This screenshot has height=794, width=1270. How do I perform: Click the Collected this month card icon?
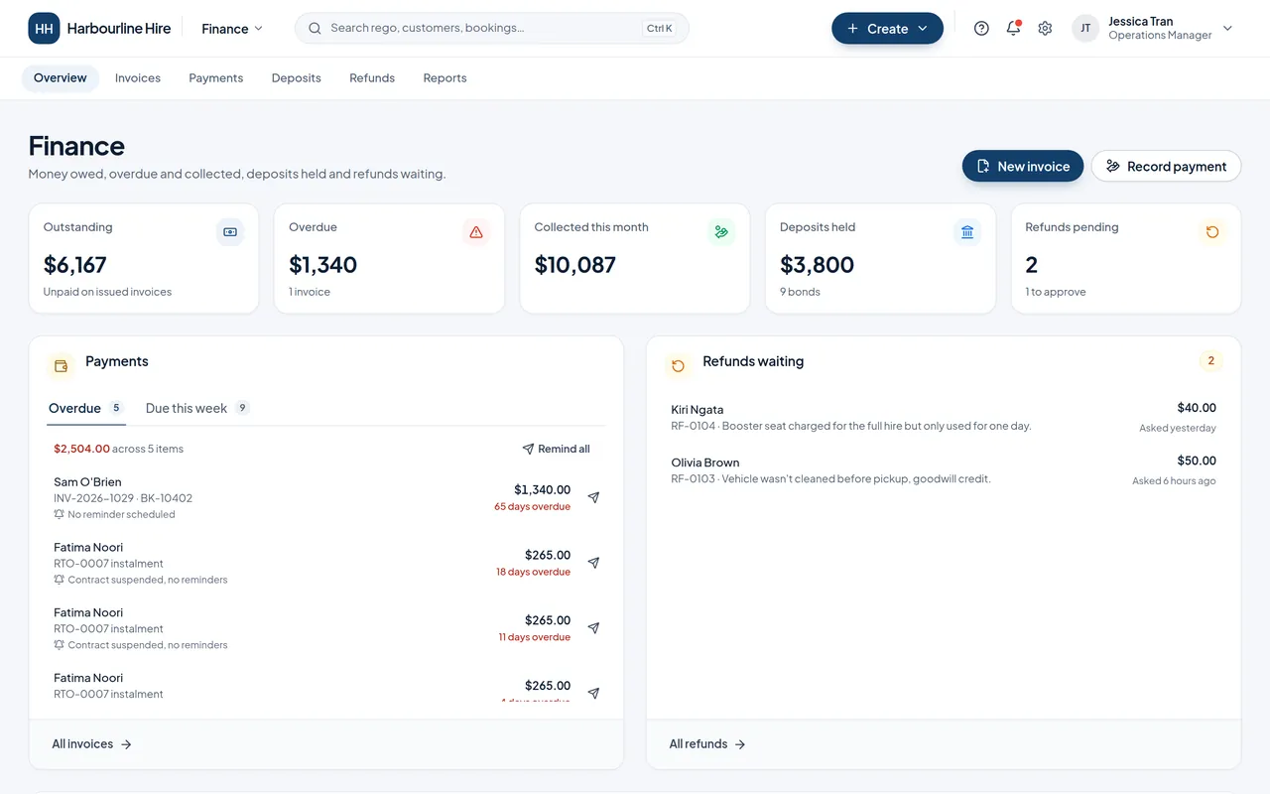(721, 232)
